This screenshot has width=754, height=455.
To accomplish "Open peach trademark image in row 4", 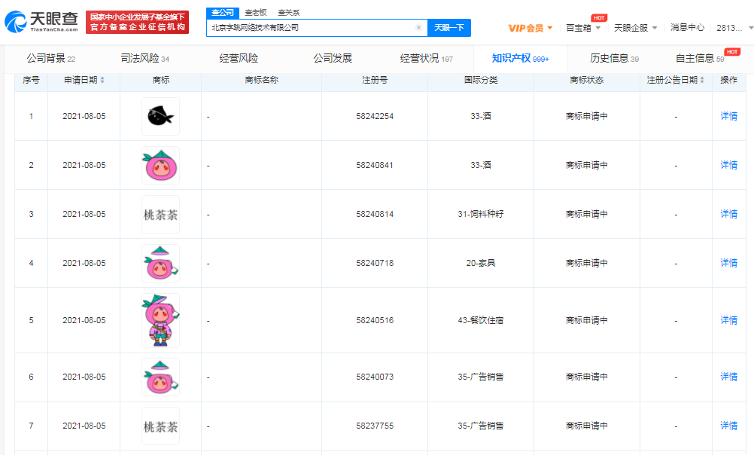I will pos(160,264).
